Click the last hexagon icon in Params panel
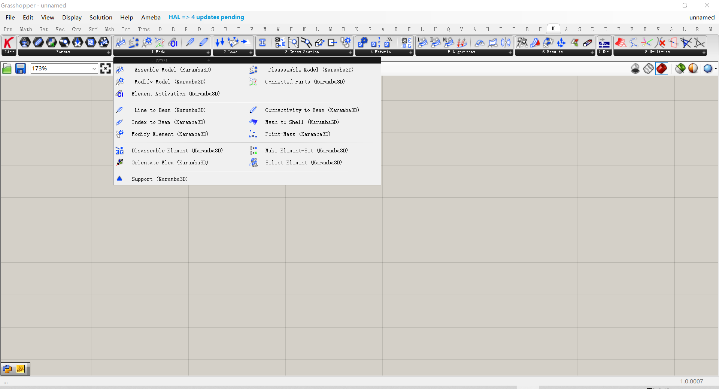The image size is (719, 389). pyautogui.click(x=104, y=42)
